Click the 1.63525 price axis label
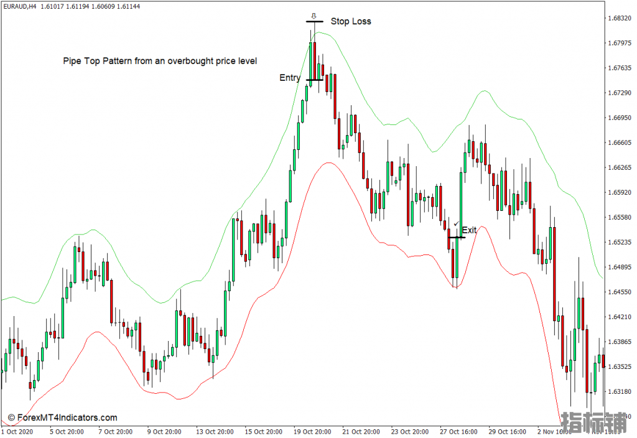This screenshot has height=438, width=637. pyautogui.click(x=620, y=366)
